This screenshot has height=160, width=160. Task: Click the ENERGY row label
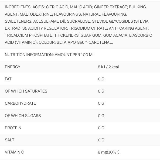(x=13, y=67)
